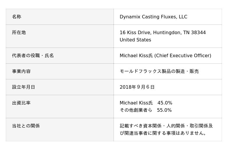Click the 名称 row label

pyautogui.click(x=17, y=17)
